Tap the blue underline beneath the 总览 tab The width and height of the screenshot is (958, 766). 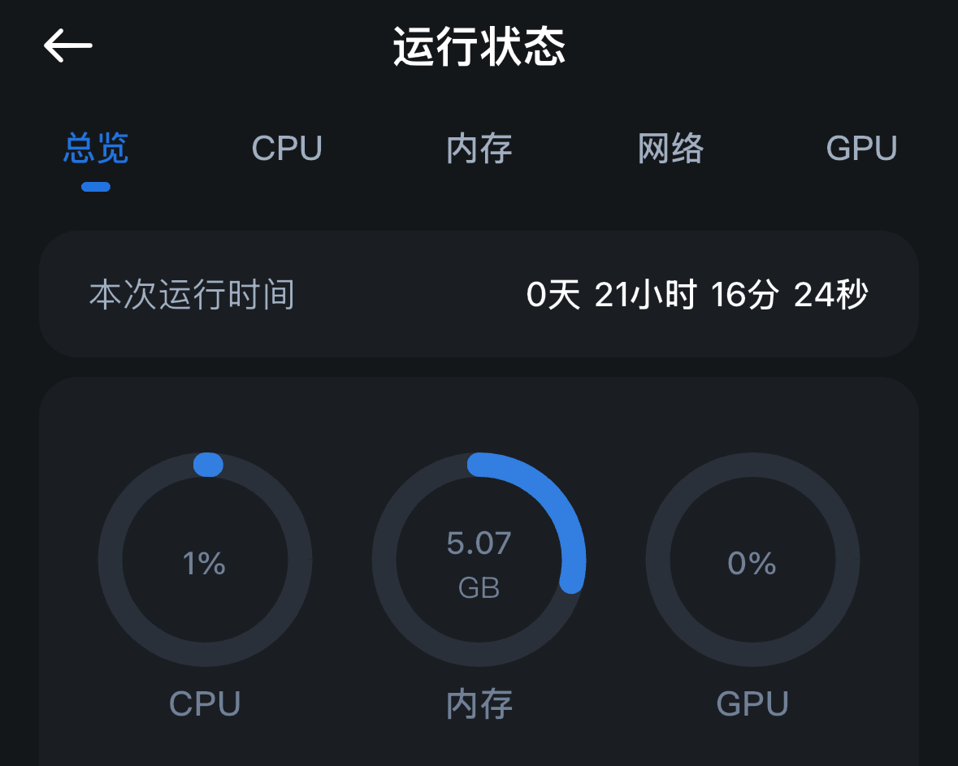point(96,187)
